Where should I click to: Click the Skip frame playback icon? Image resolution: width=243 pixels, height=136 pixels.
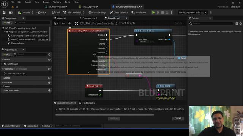158,12
